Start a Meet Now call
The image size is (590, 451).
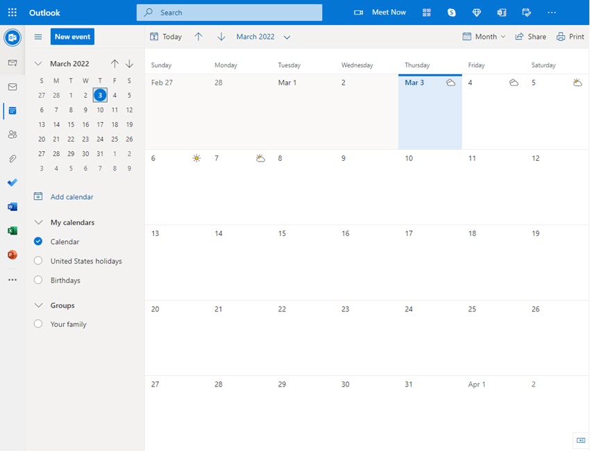tap(380, 12)
